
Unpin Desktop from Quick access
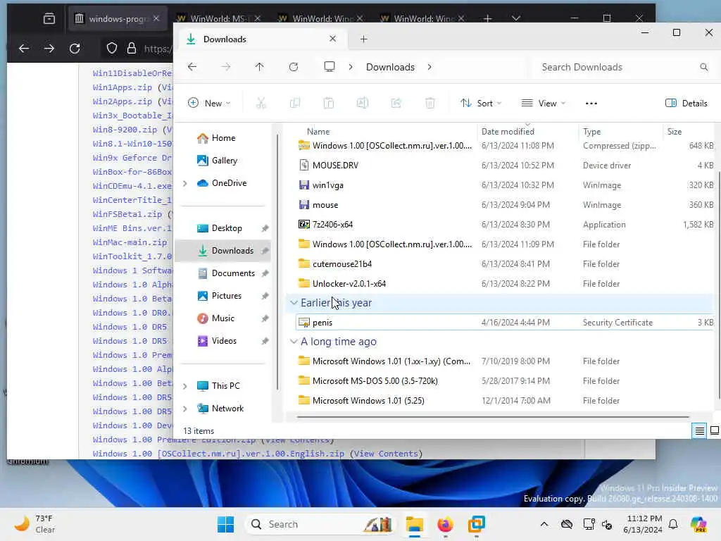point(265,228)
